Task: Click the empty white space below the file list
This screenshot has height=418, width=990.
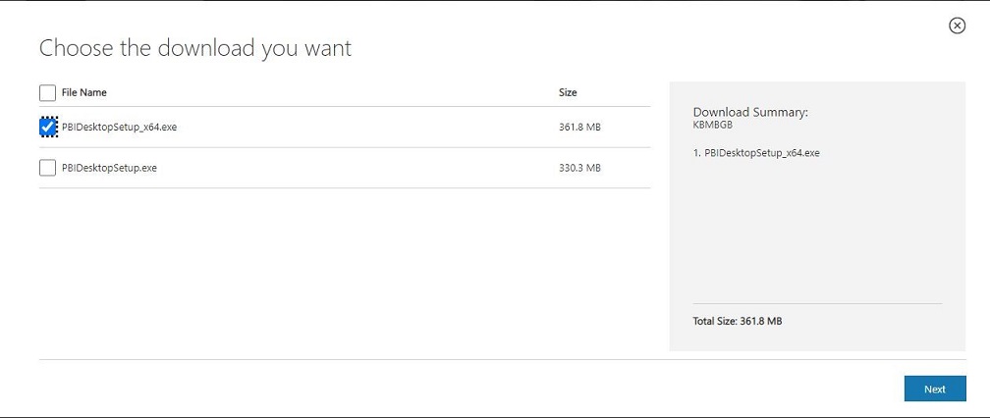Action: 344,271
